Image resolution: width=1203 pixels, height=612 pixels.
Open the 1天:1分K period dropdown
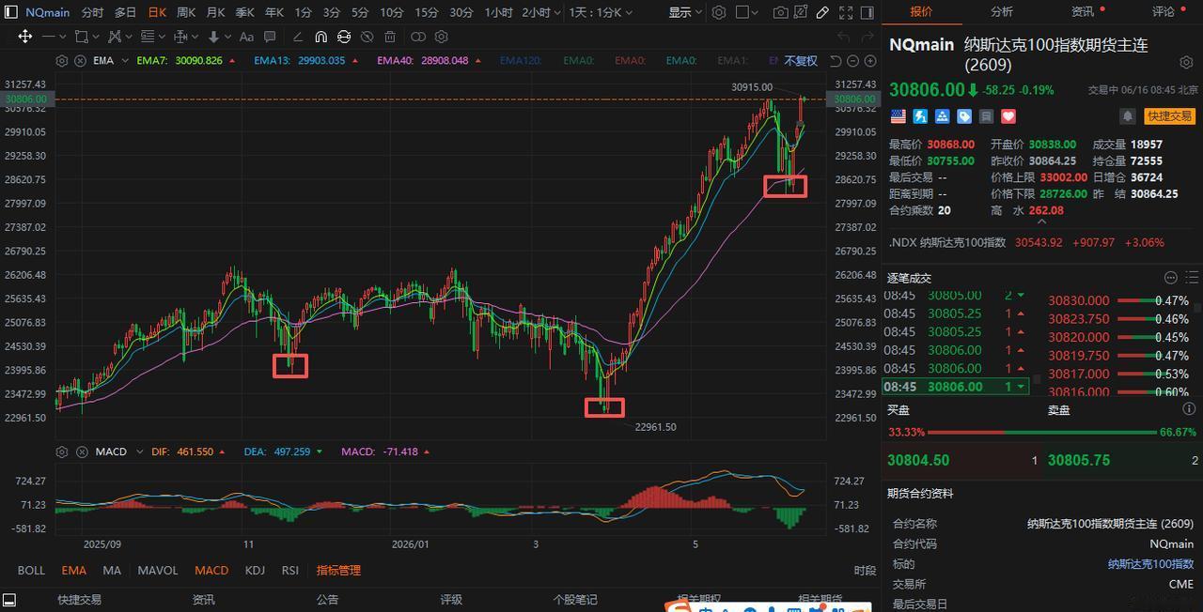click(x=601, y=12)
